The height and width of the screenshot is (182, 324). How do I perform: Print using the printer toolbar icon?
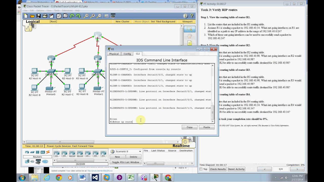pyautogui.click(x=45, y=16)
